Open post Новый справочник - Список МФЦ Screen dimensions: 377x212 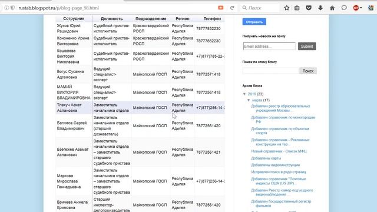click(x=279, y=151)
